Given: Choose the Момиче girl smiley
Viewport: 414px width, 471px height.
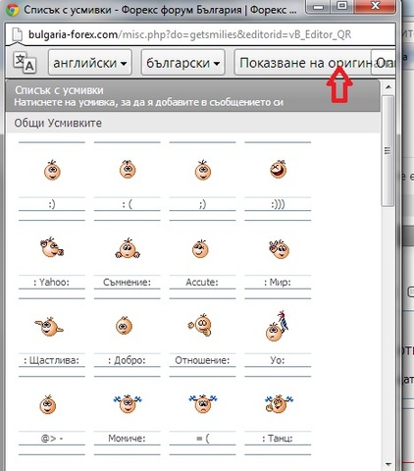Looking at the screenshot, I should [x=128, y=403].
